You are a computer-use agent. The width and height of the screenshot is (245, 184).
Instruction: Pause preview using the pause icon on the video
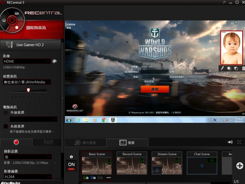pyautogui.click(x=236, y=22)
